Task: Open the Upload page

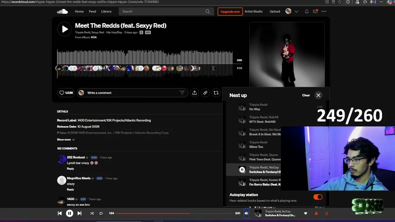Action: 275,11
